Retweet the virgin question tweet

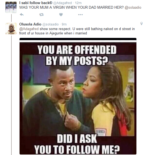[x=41, y=15]
